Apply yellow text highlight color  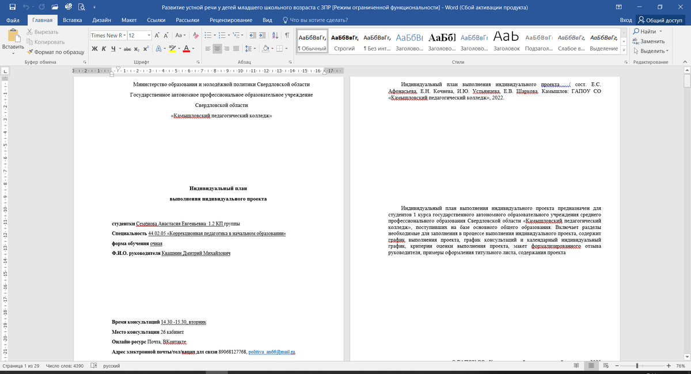point(172,49)
